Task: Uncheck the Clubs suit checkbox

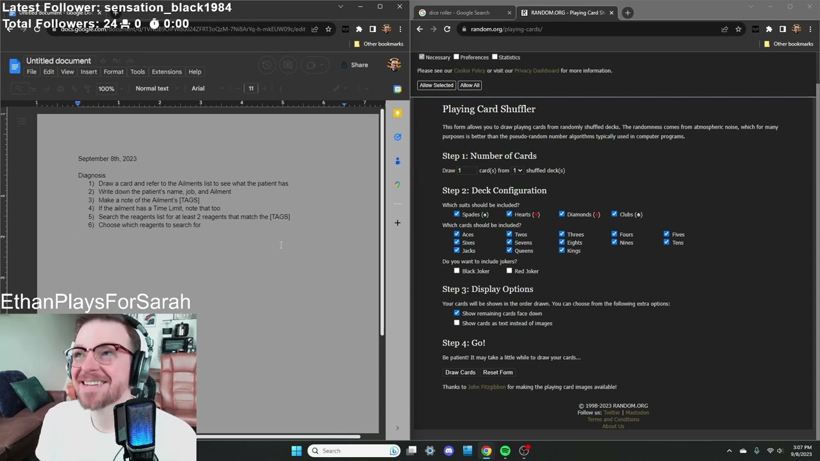Action: (614, 214)
